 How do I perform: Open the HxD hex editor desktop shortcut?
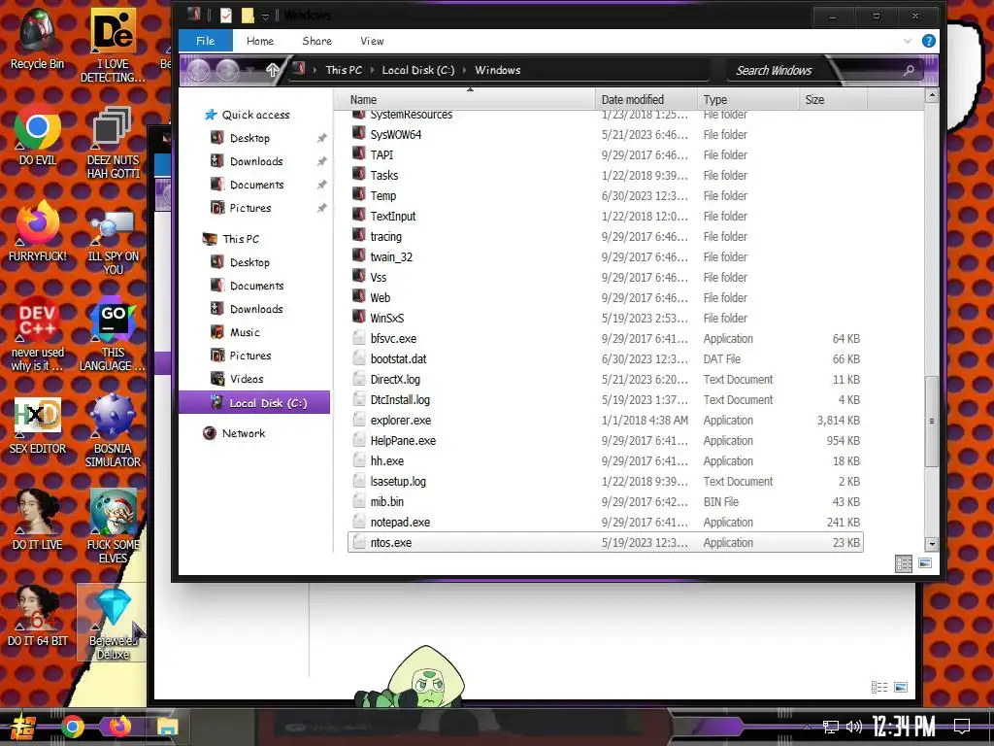click(x=38, y=425)
